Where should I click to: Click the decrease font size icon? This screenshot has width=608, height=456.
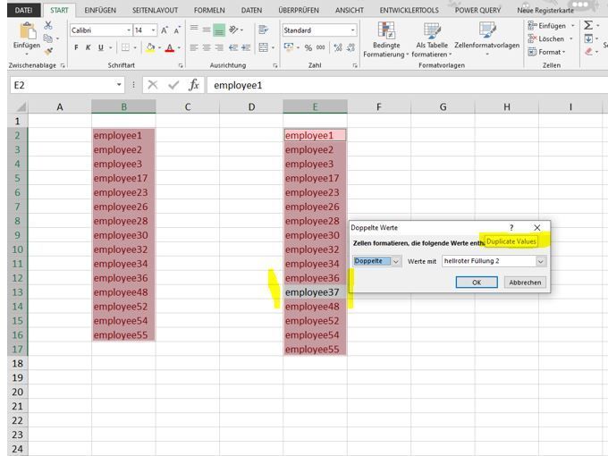[x=177, y=30]
